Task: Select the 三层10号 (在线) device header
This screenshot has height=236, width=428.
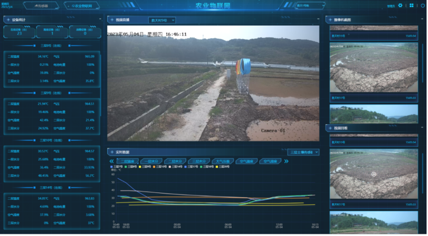Action: point(51,140)
